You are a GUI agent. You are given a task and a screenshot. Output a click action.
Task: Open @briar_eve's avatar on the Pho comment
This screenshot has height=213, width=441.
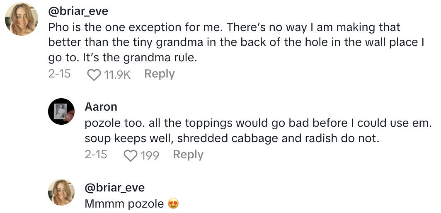coord(22,19)
